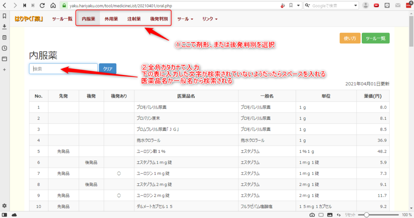
Task: Expand the ツール dropdown menu
Action: pos(185,19)
